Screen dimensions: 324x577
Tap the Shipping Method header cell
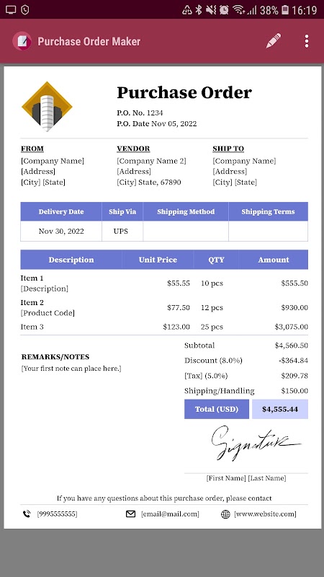186,211
